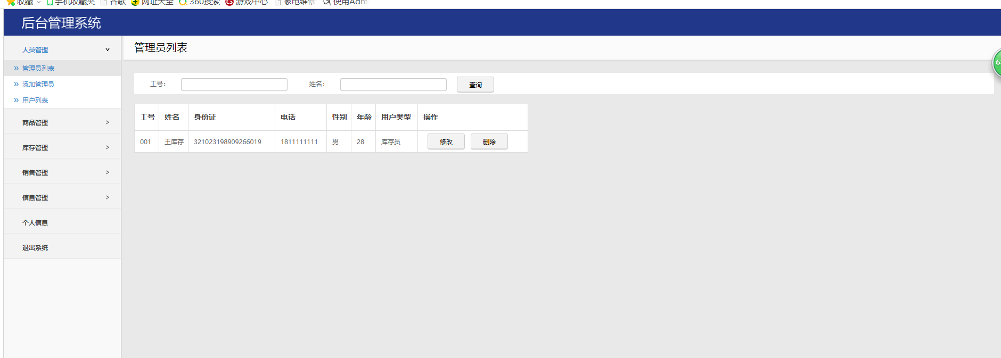Click the 查询 search button
Image resolution: width=1001 pixels, height=358 pixels.
pyautogui.click(x=475, y=85)
